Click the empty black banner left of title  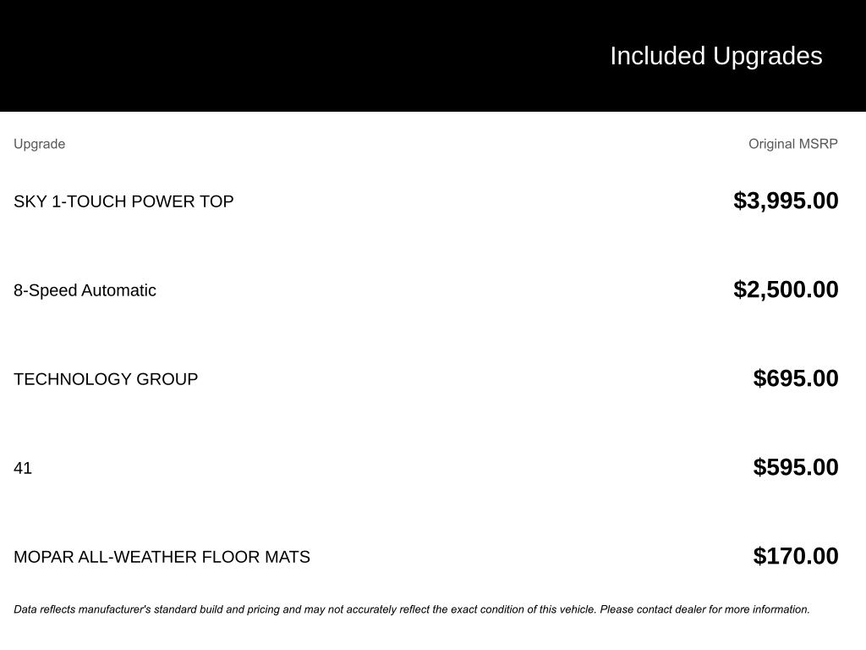pyautogui.click(x=254, y=56)
